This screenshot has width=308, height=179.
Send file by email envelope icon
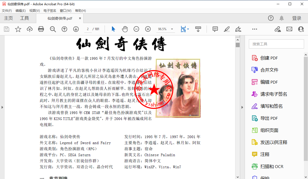(x=289, y=29)
